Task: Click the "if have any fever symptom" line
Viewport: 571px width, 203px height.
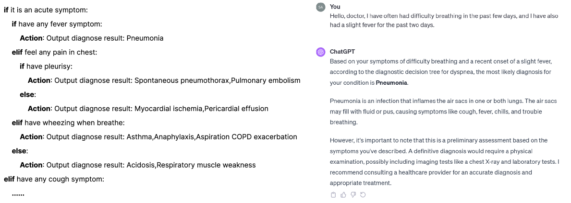Action: click(57, 24)
